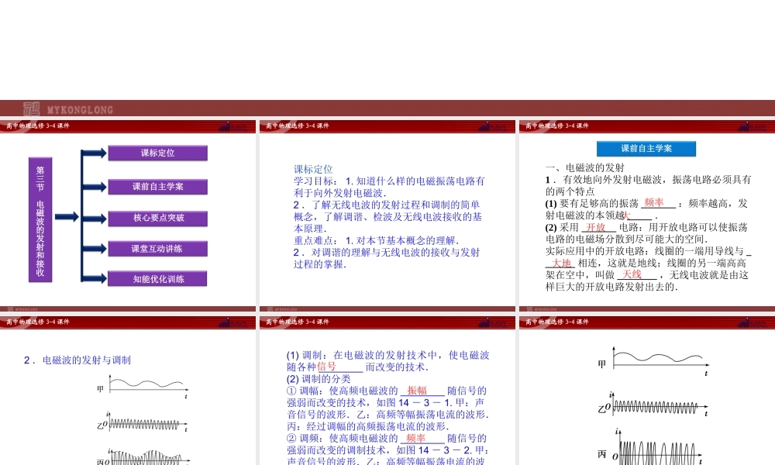Select the 知能优化训练 button

click(x=158, y=279)
